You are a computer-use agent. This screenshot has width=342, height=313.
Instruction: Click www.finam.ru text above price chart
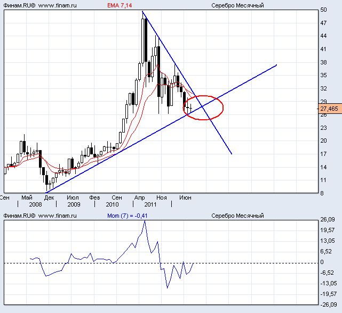[x=58, y=5]
